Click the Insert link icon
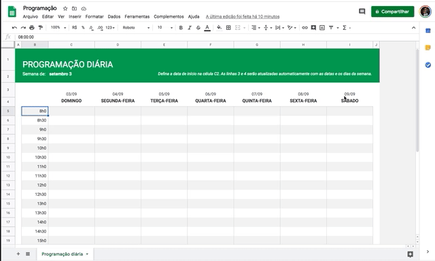Image resolution: width=435 pixels, height=261 pixels. (304, 27)
